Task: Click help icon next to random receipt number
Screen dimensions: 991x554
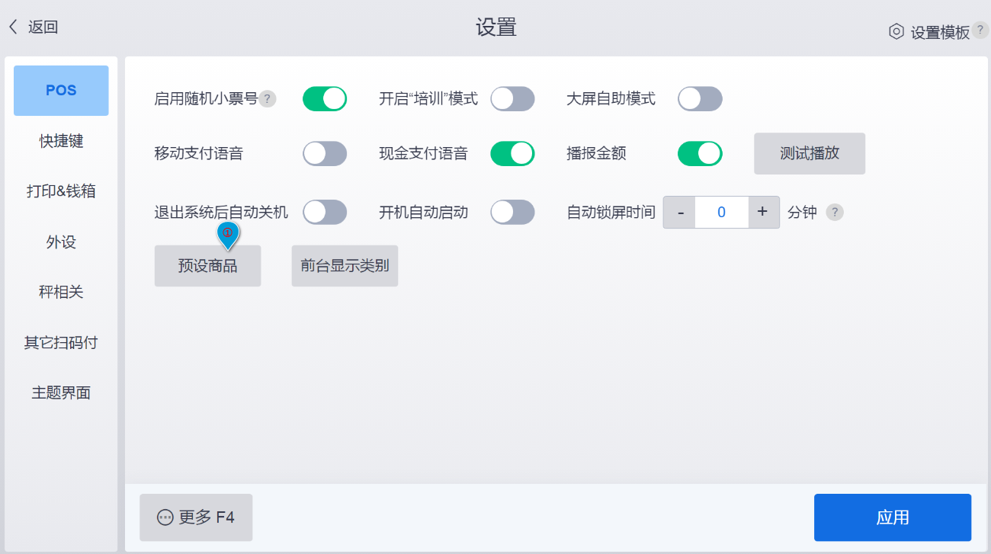Action: click(267, 99)
